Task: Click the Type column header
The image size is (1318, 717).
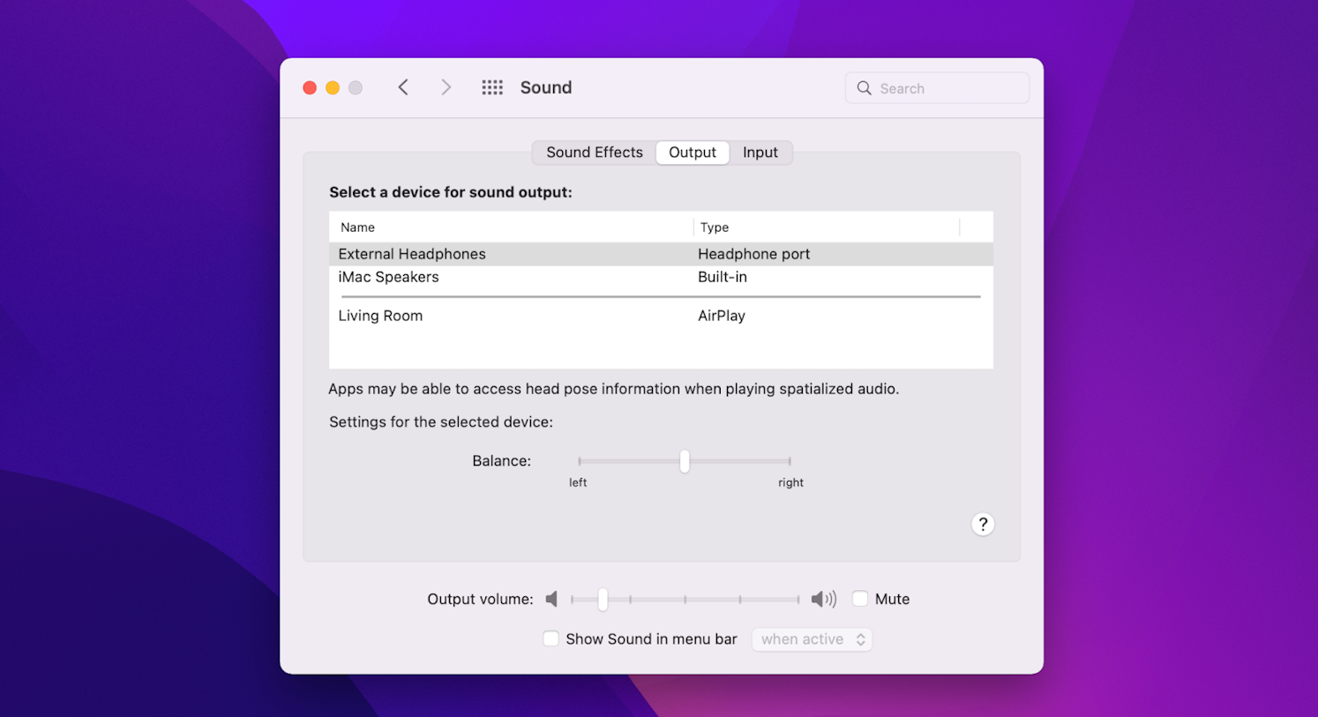Action: [715, 227]
